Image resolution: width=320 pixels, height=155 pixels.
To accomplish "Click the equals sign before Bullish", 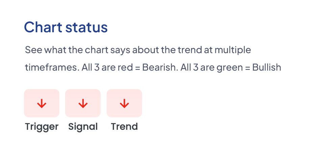I will click(247, 67).
